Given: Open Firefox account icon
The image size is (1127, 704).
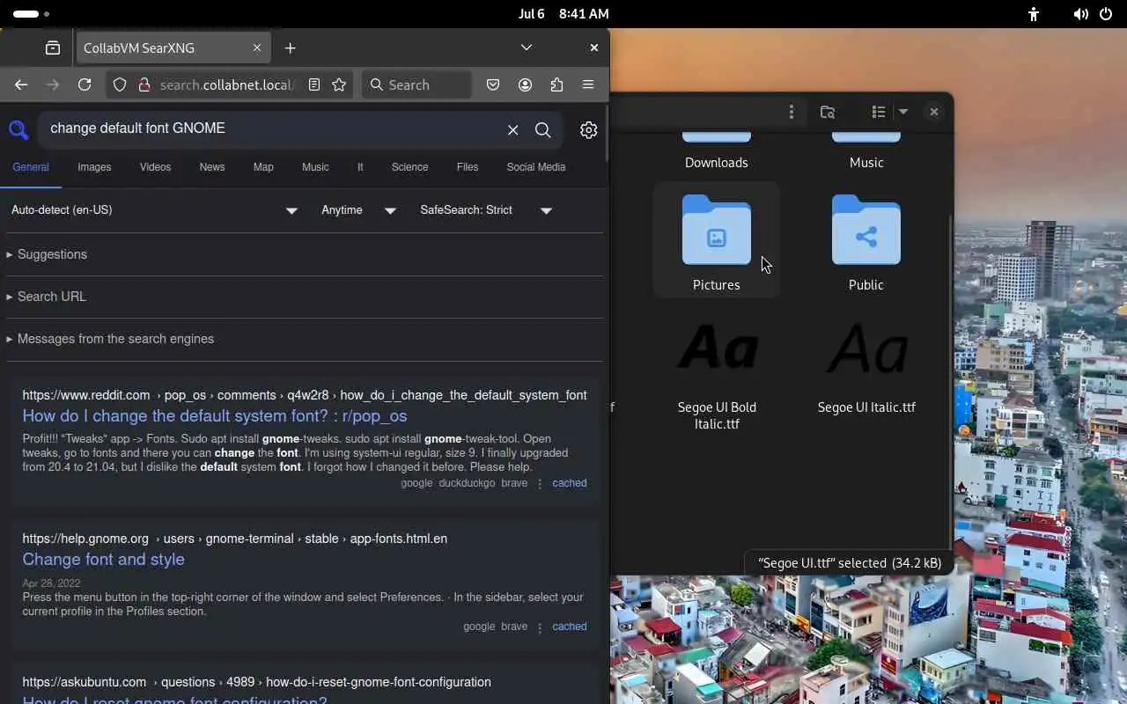Looking at the screenshot, I should [x=525, y=84].
